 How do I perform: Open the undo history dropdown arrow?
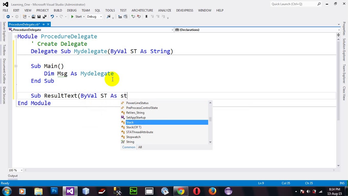[56, 17]
